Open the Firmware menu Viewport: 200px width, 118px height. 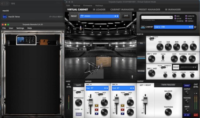[x=87, y=6]
